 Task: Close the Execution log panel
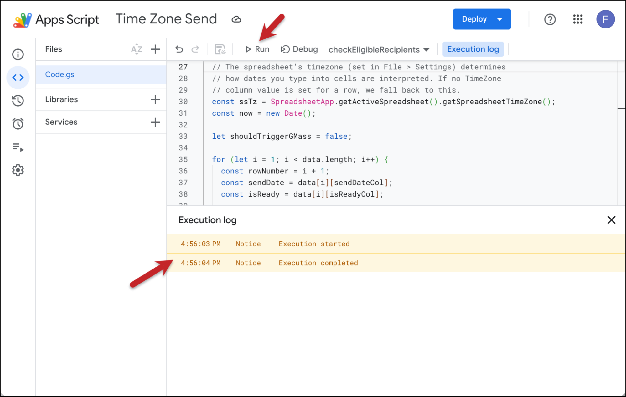pyautogui.click(x=611, y=220)
